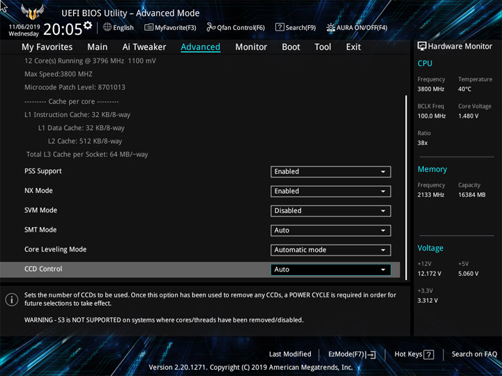Click the Qfan Control fan icon
The width and height of the screenshot is (502, 376).
pos(211,27)
